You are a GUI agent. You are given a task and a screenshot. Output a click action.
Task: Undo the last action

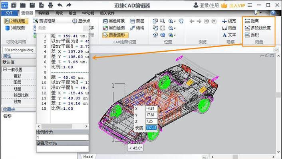click(x=60, y=5)
